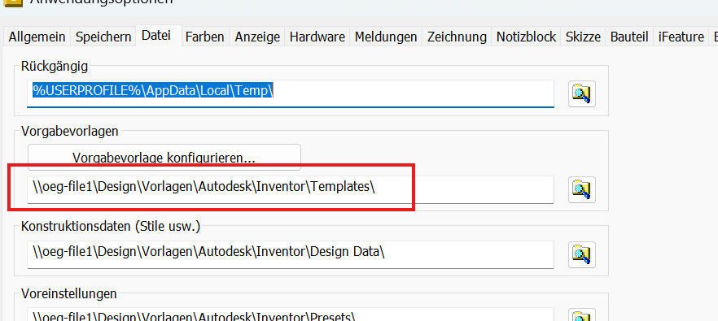Open the Anzeige tab

pyautogui.click(x=257, y=37)
